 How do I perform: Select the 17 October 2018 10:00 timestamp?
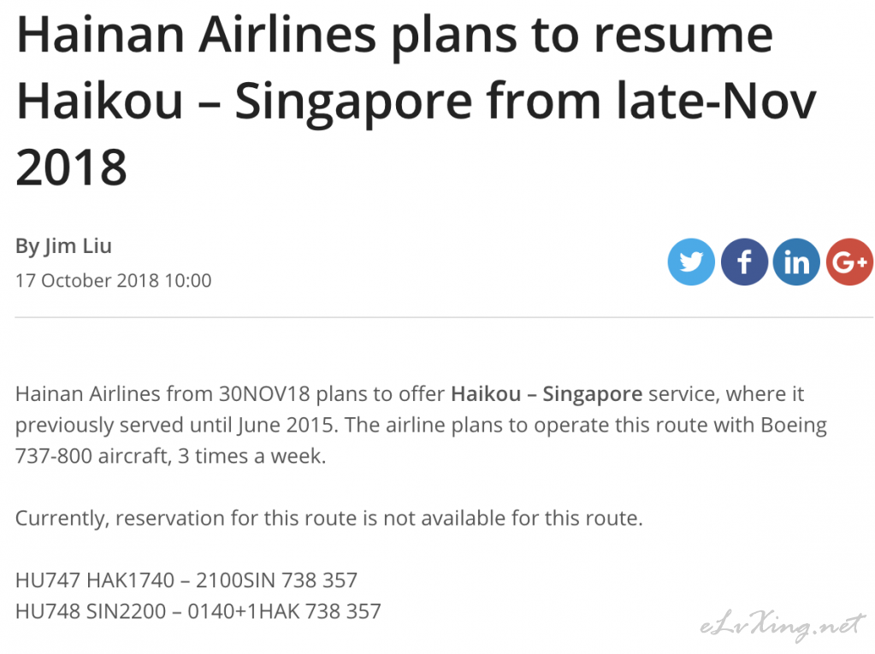[x=113, y=280]
